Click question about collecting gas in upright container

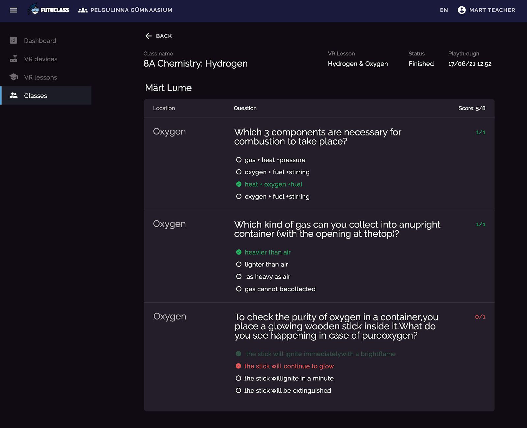[x=337, y=229]
